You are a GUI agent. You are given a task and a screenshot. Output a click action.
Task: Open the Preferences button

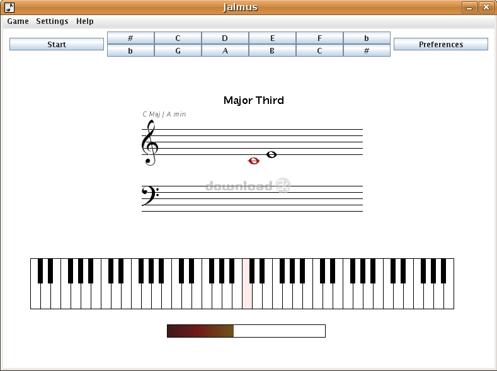pyautogui.click(x=440, y=44)
